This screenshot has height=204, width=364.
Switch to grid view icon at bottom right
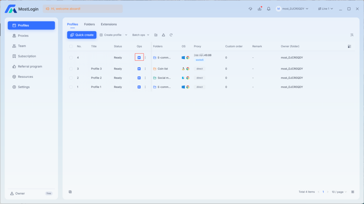353,192
